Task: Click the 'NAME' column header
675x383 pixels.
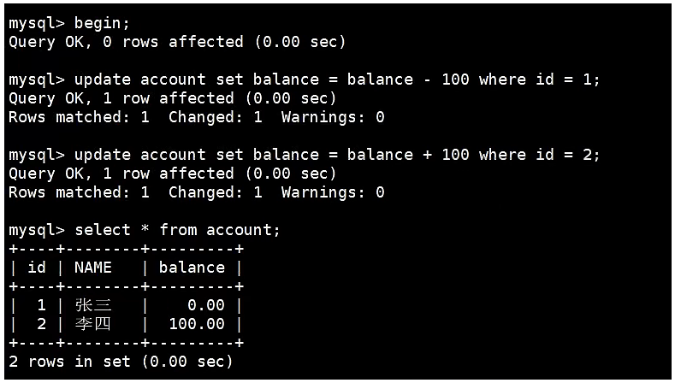Action: click(x=93, y=268)
